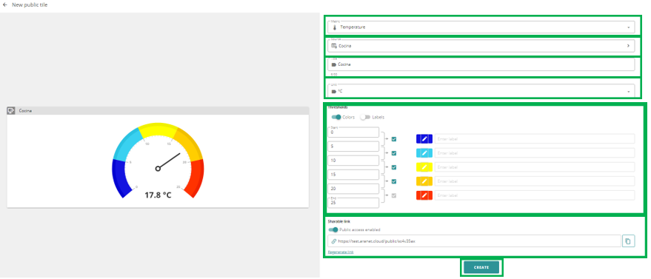Edit the orange threshold color

pos(424,181)
